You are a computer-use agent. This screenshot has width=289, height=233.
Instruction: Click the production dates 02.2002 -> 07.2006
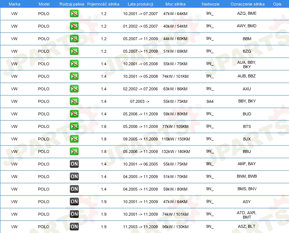pos(140,89)
